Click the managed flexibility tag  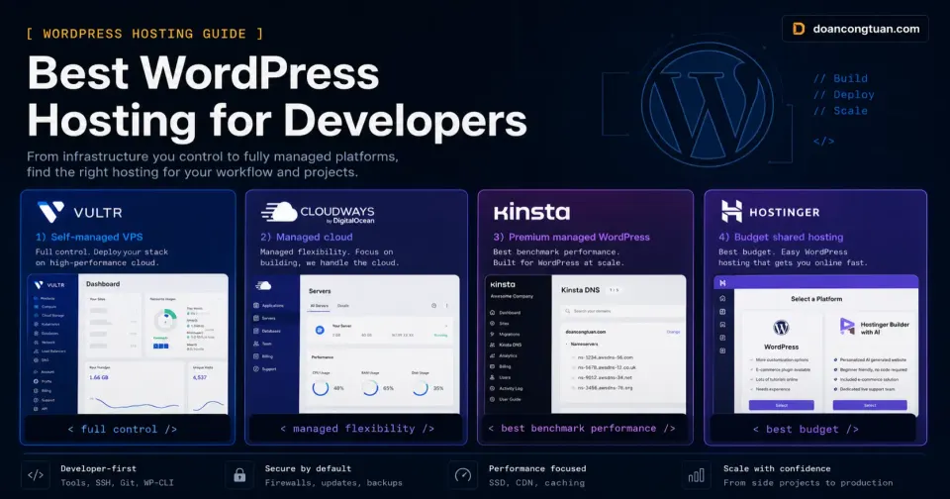pyautogui.click(x=357, y=428)
